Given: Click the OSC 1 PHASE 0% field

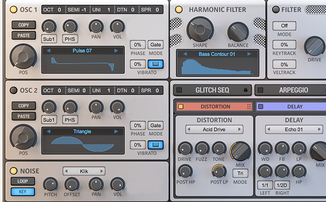Looking at the screenshot, I should (x=138, y=45).
